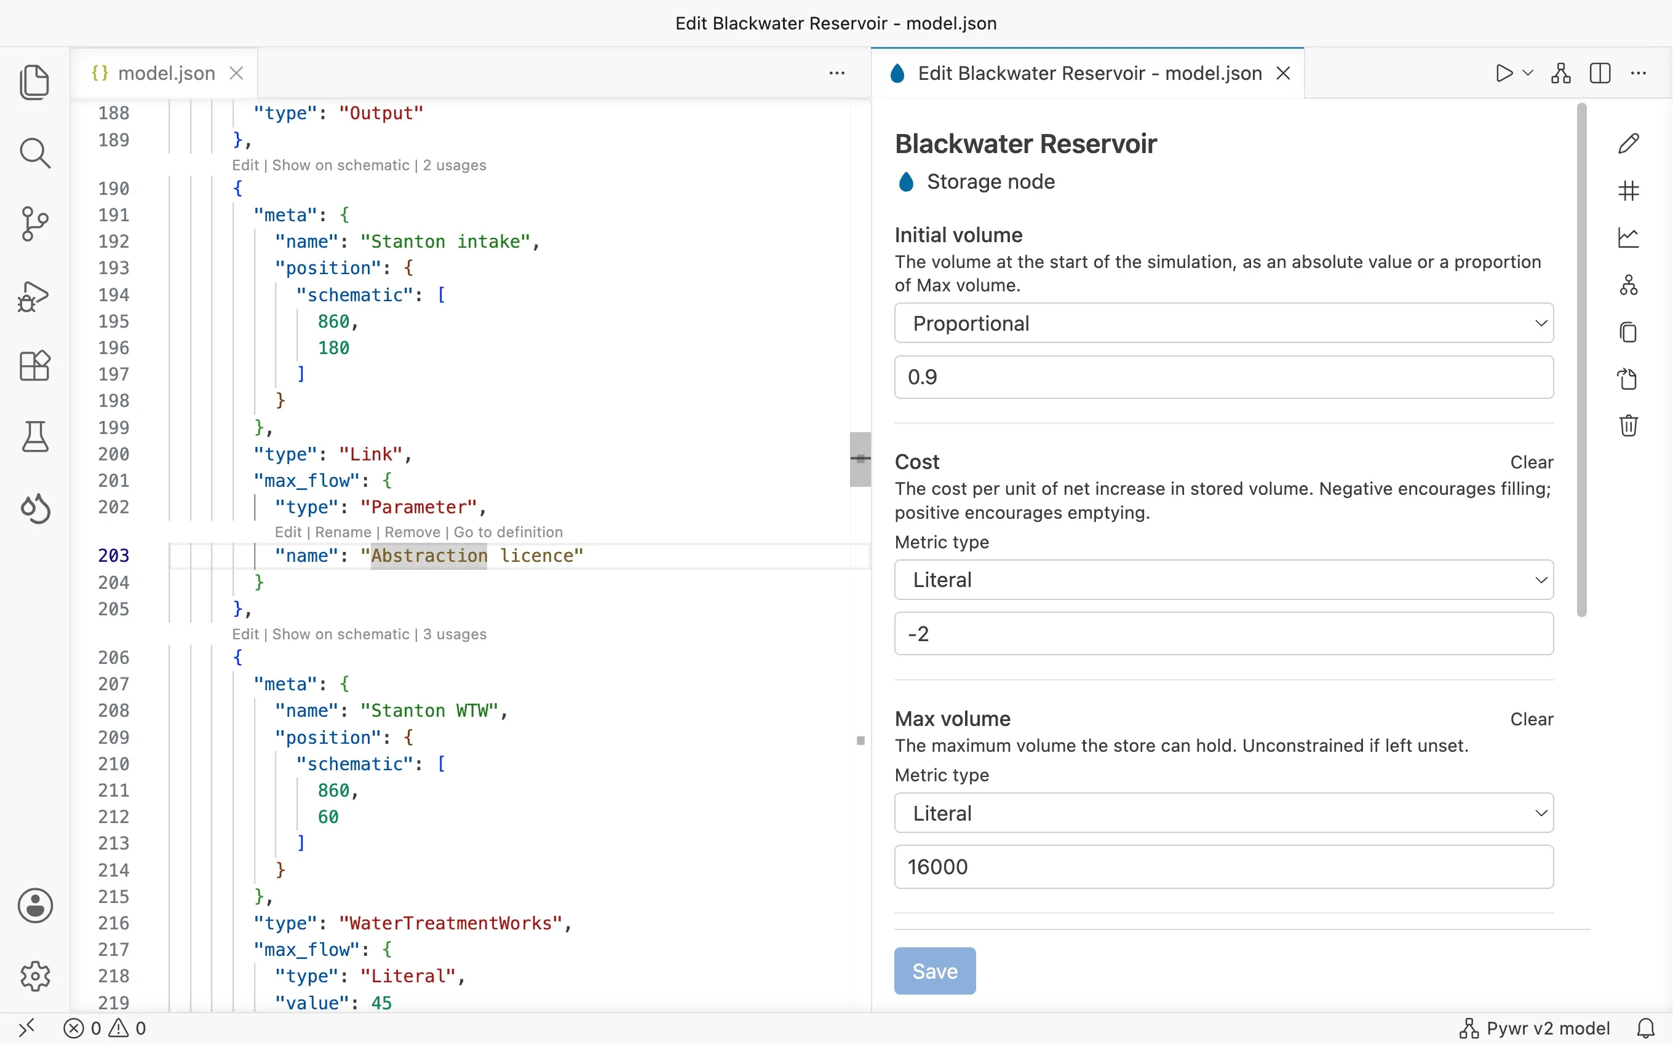The image size is (1673, 1045).
Task: Click the Save button
Action: point(935,971)
